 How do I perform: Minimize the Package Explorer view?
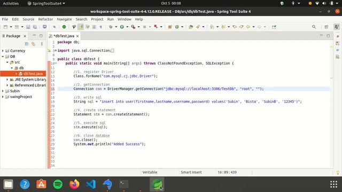(34, 36)
